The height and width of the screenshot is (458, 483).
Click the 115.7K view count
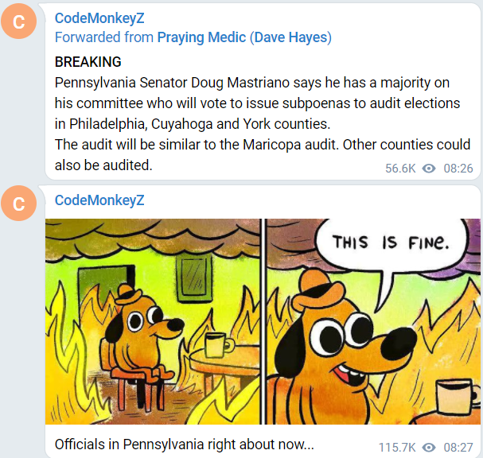pyautogui.click(x=397, y=447)
